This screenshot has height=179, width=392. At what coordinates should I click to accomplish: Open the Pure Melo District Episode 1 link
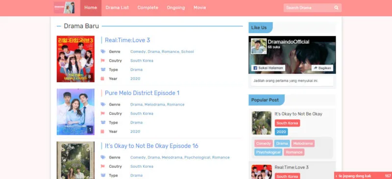[x=142, y=93]
